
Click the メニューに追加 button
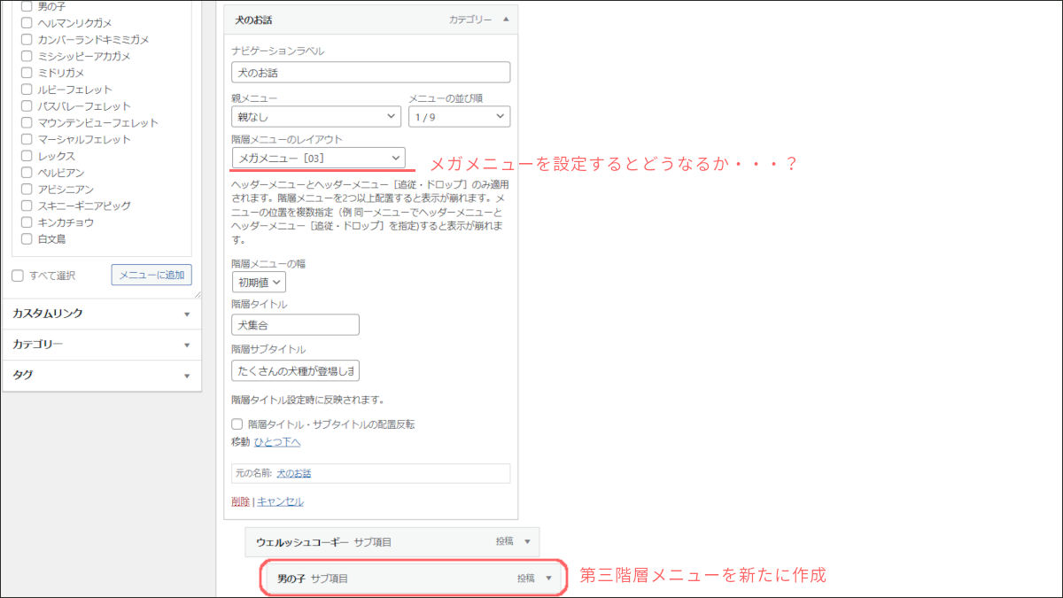click(x=151, y=275)
